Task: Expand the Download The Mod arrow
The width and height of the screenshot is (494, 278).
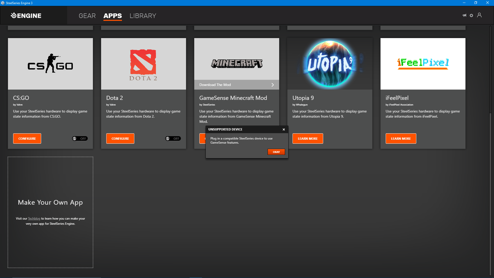Action: 273,85
